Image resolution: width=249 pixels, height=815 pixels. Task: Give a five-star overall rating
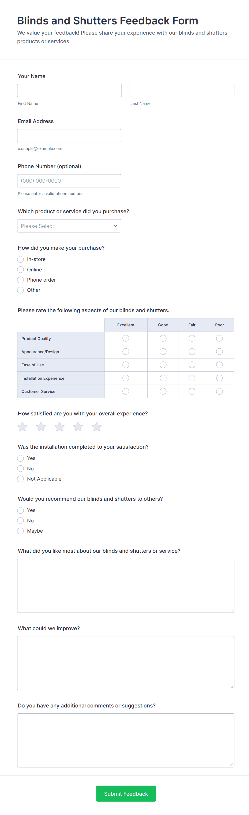coord(96,427)
